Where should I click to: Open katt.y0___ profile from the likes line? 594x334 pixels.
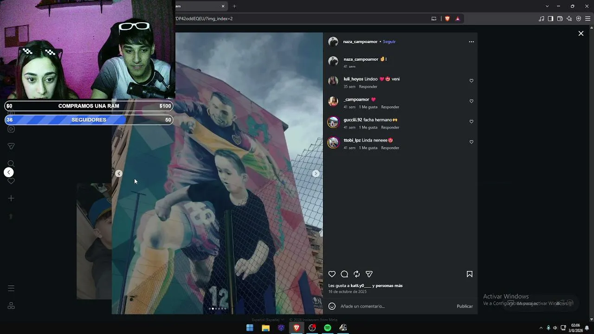(361, 286)
